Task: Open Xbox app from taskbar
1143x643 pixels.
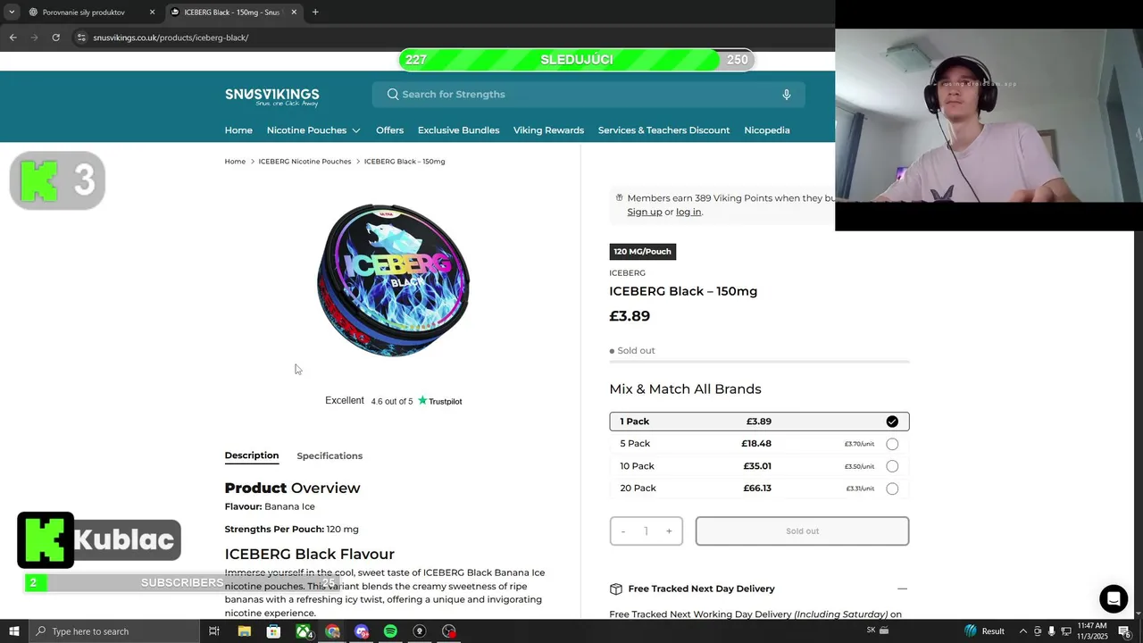Action: 304,631
